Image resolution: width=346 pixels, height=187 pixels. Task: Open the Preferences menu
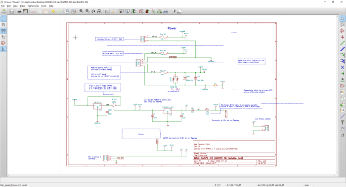tap(33, 6)
